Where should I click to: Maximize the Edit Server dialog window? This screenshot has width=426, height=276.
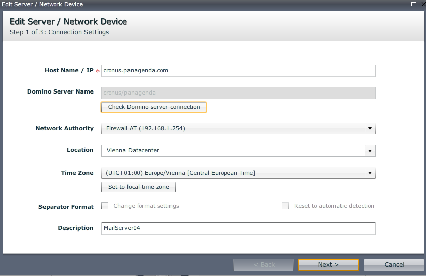(x=413, y=4)
